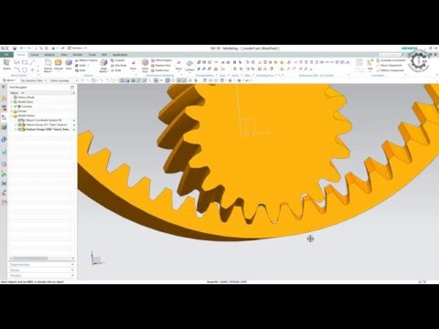Click the Redo arrow icon
Screen dimensions: 439x329
[29, 48]
